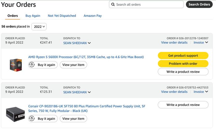Viewport: 216px width, 130px height.
Task: Open the 2022 year dropdown
Action: tap(39, 27)
